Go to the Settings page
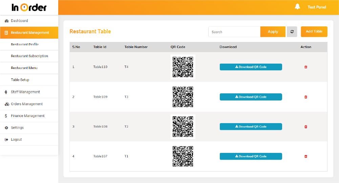 [29, 128]
